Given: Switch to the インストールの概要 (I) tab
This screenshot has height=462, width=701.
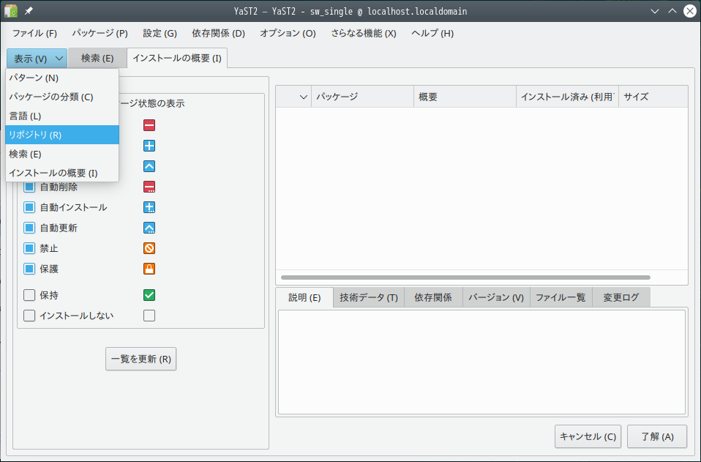Looking at the screenshot, I should tap(177, 58).
